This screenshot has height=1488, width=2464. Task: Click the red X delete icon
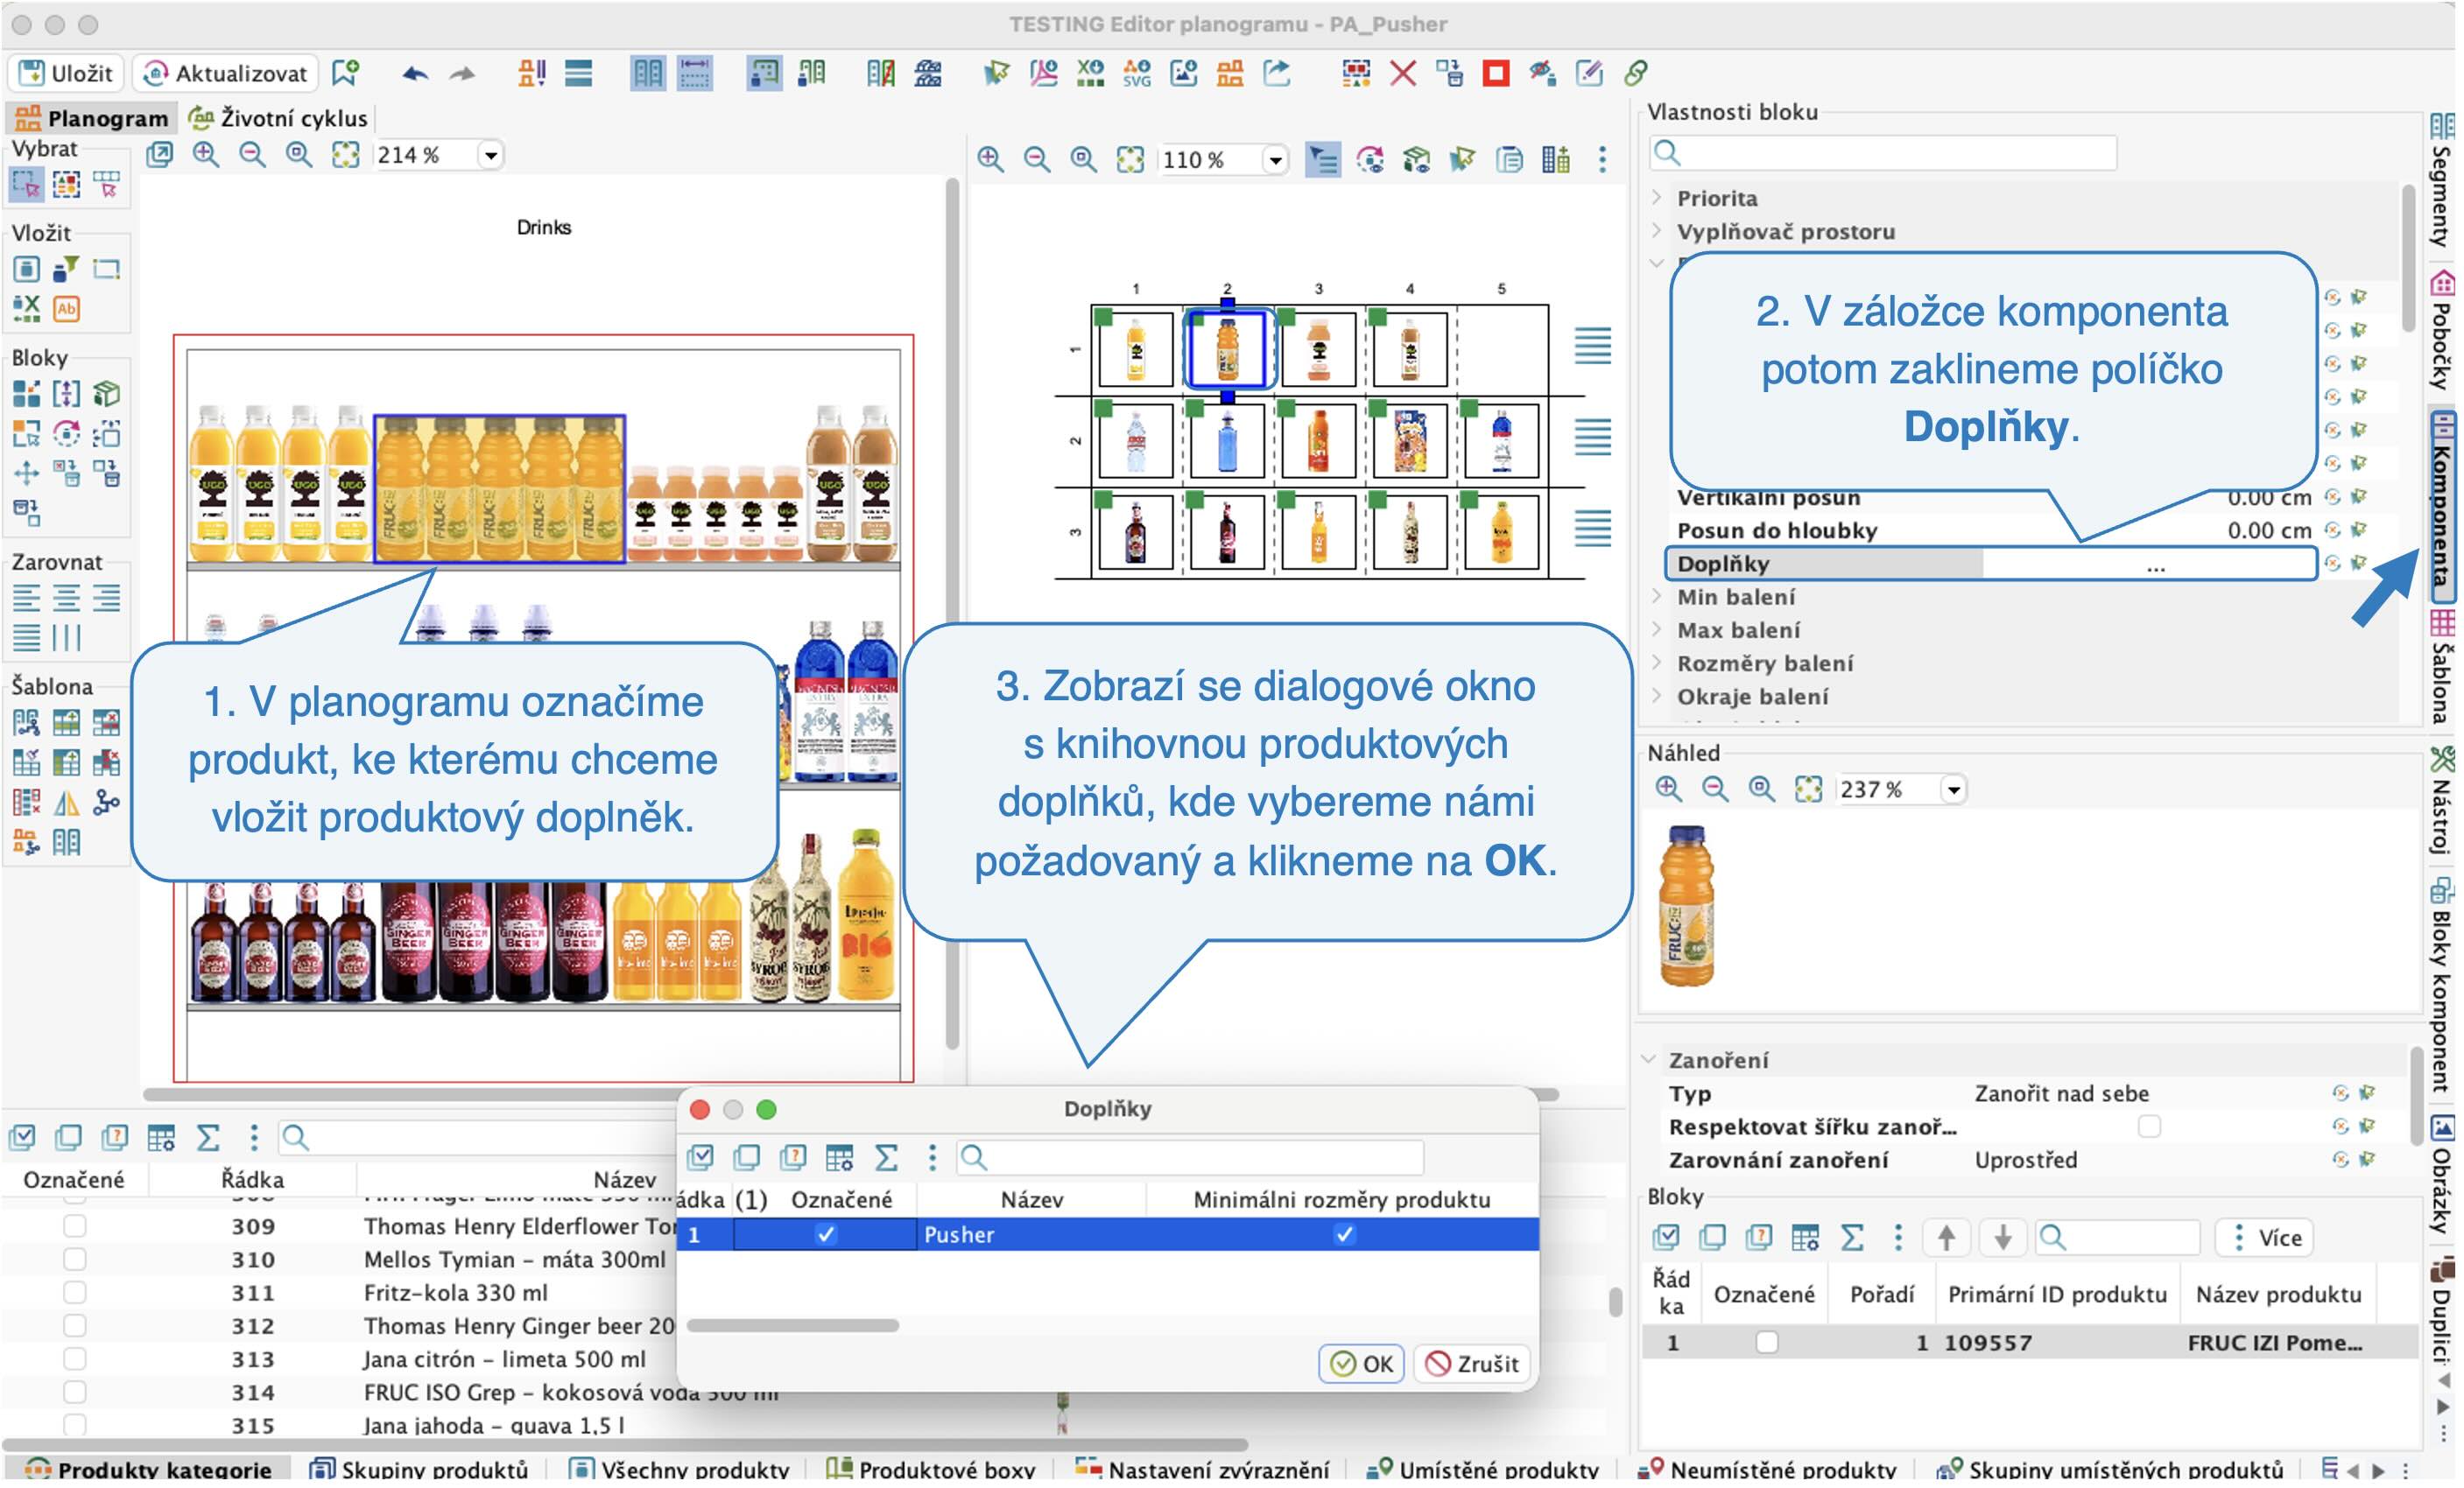(x=1403, y=73)
